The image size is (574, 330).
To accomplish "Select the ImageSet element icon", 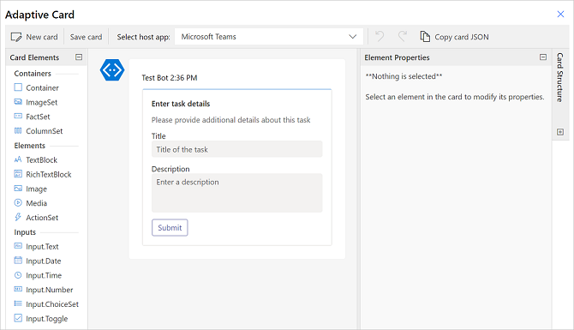I will tap(18, 102).
